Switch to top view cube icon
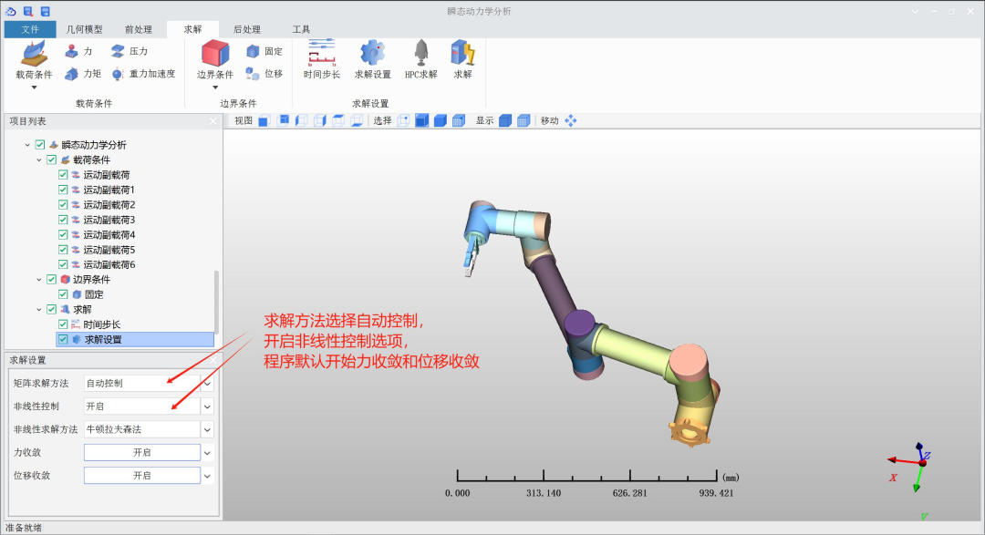The width and height of the screenshot is (985, 535). [338, 120]
